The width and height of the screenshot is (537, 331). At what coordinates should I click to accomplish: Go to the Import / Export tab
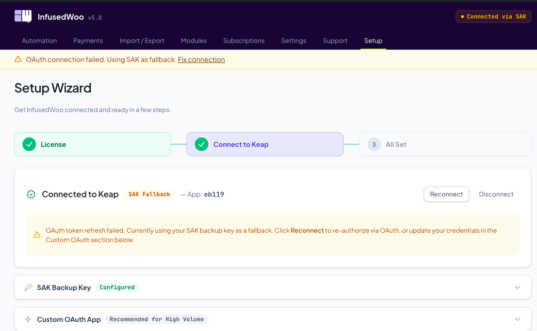pyautogui.click(x=142, y=41)
